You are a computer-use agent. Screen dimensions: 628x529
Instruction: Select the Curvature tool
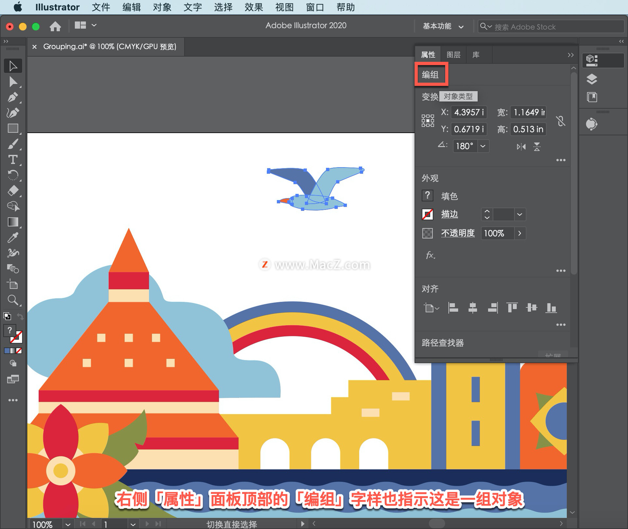pos(13,113)
